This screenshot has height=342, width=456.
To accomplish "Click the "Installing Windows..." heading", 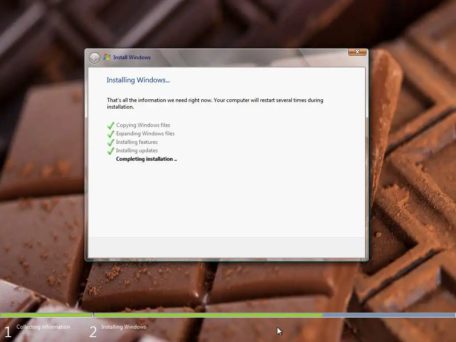I will tap(138, 80).
